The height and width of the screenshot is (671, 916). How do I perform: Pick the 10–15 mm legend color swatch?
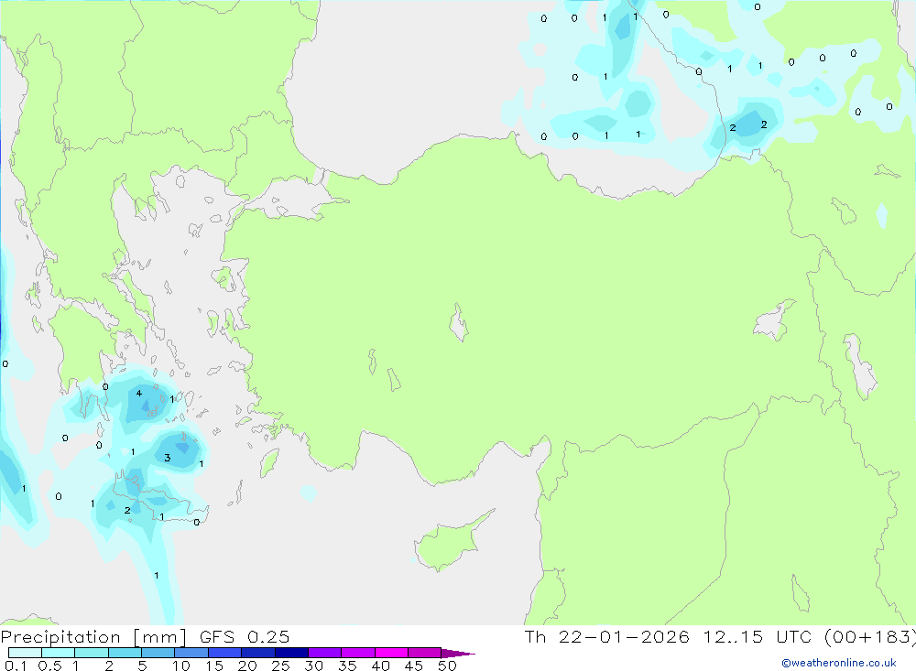click(191, 653)
